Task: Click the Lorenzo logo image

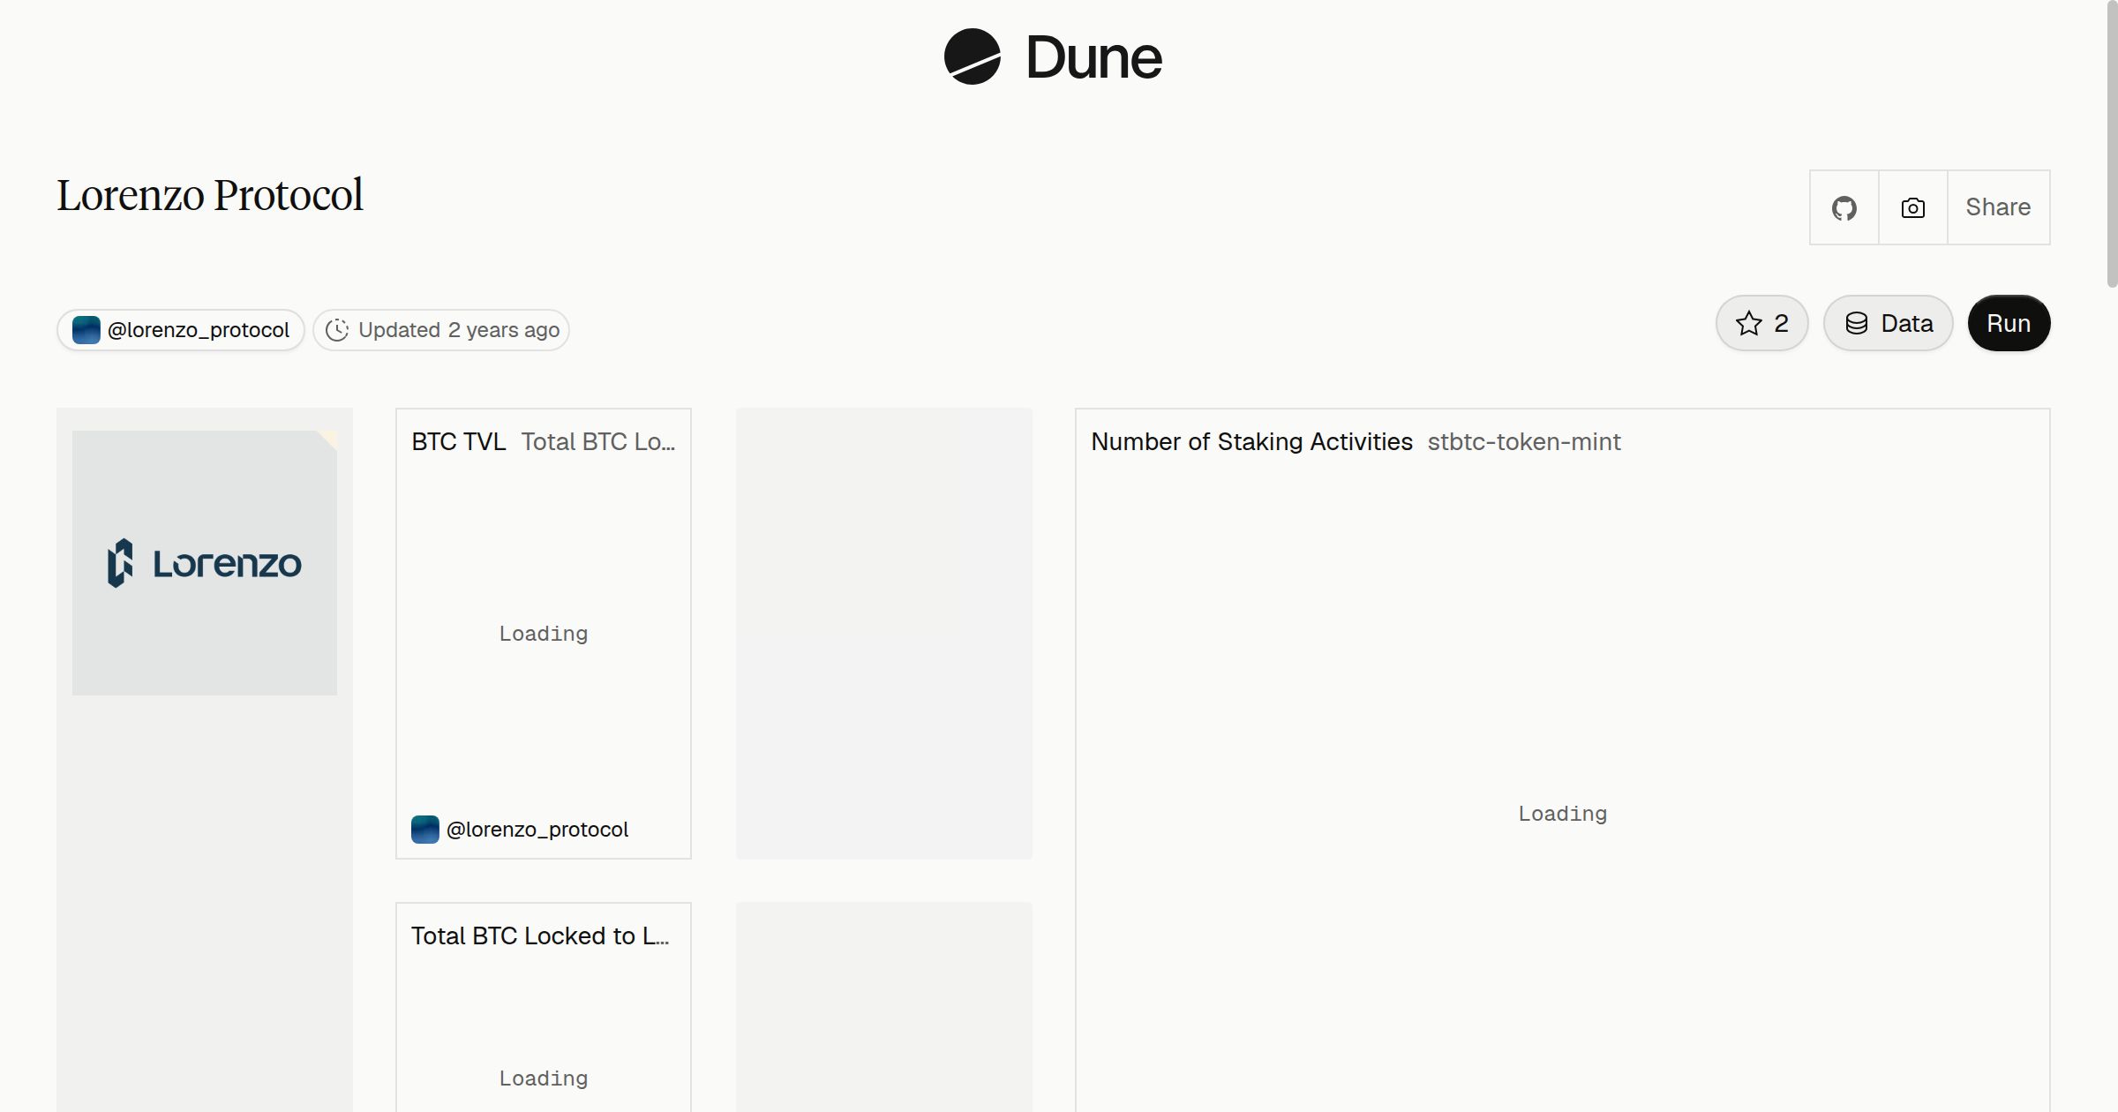Action: click(205, 563)
